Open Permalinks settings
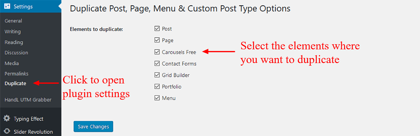Image resolution: width=420 pixels, height=136 pixels. [x=16, y=73]
